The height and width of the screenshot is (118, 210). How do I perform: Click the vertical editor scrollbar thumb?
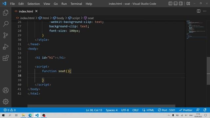(208, 71)
